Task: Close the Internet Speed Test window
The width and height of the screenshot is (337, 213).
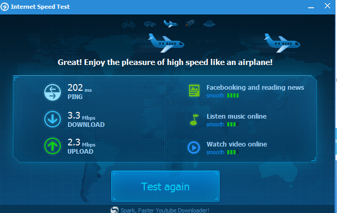Action: pos(327,6)
